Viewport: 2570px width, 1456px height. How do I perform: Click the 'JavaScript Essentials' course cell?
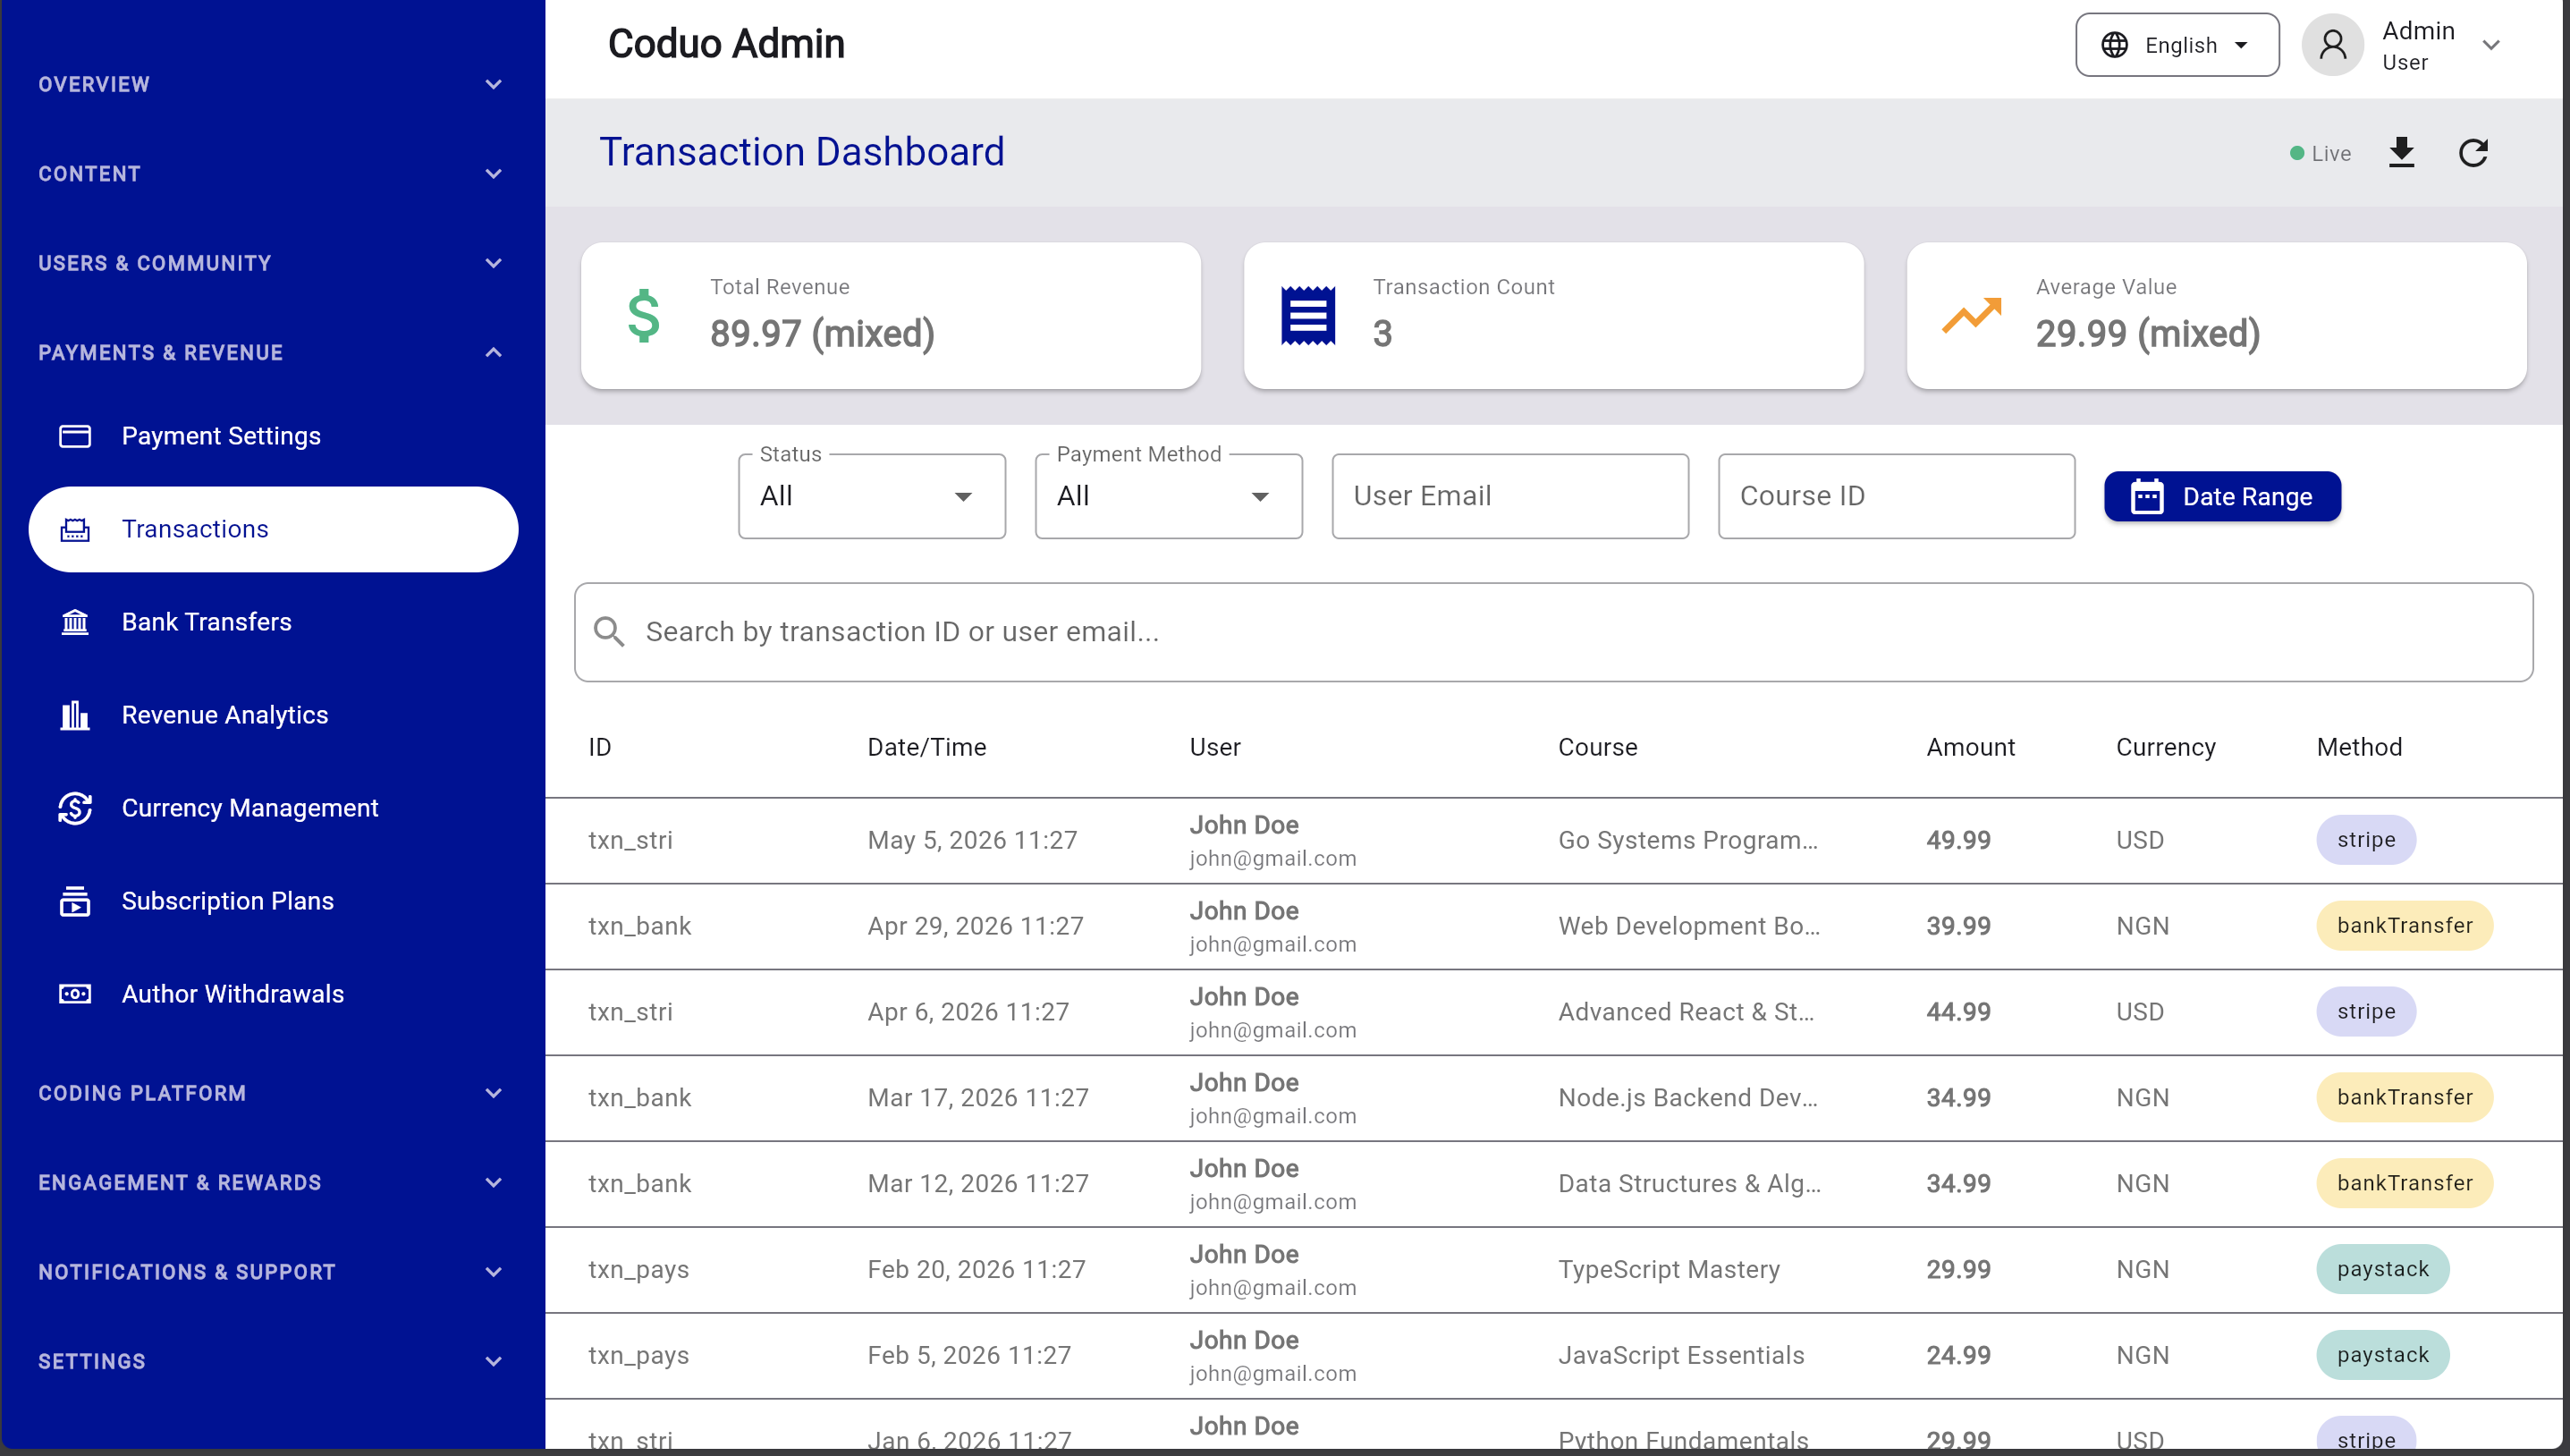tap(1681, 1355)
